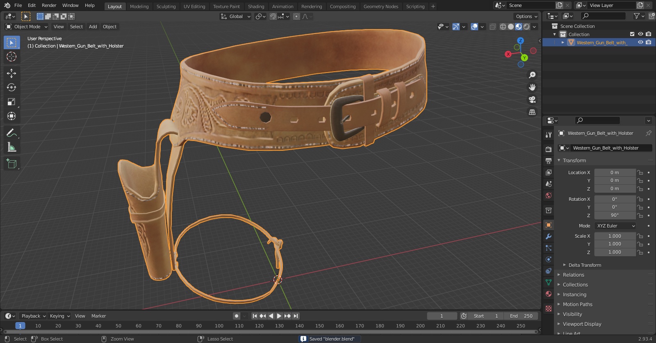This screenshot has height=343, width=656.
Task: Open the File menu
Action: 18,5
